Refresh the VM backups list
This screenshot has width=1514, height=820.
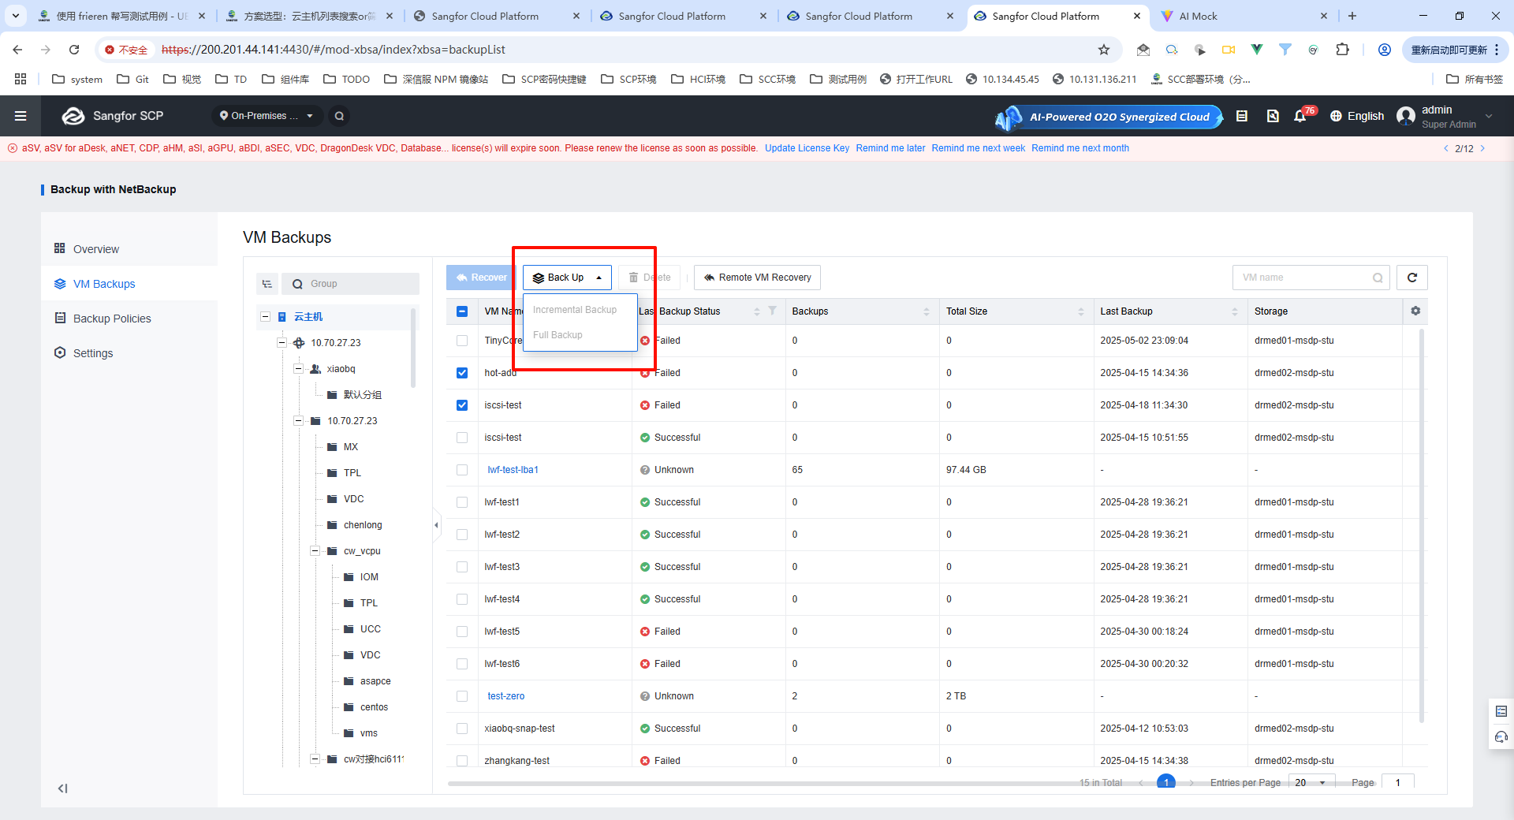[x=1412, y=278]
